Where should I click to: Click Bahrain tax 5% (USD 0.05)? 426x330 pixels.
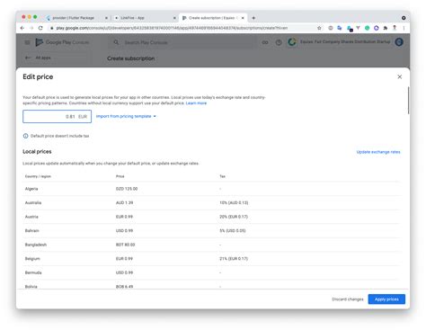(x=233, y=231)
